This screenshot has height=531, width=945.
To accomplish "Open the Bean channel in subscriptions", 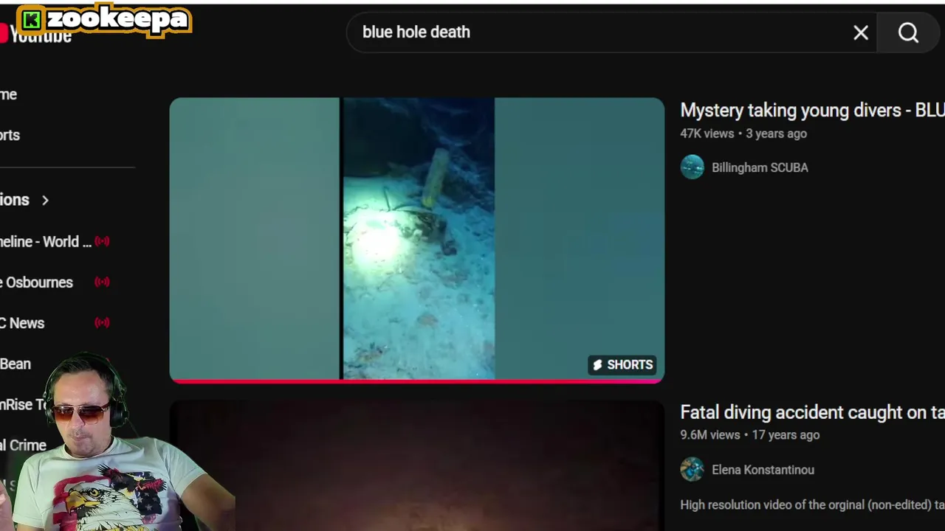I will pyautogui.click(x=16, y=364).
